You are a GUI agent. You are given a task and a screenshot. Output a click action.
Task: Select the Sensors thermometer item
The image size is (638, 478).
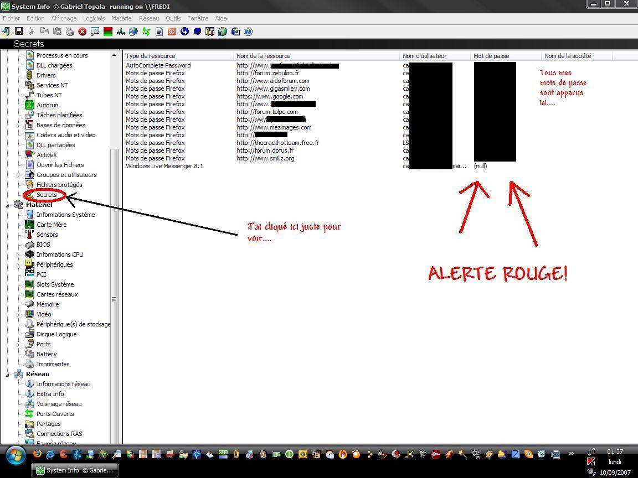pyautogui.click(x=47, y=235)
